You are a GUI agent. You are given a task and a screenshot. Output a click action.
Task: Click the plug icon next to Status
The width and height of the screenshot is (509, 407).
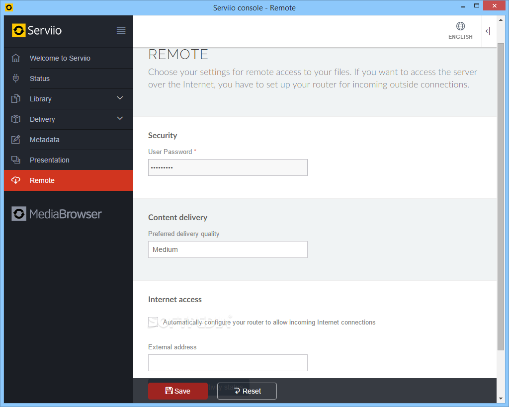(x=15, y=78)
